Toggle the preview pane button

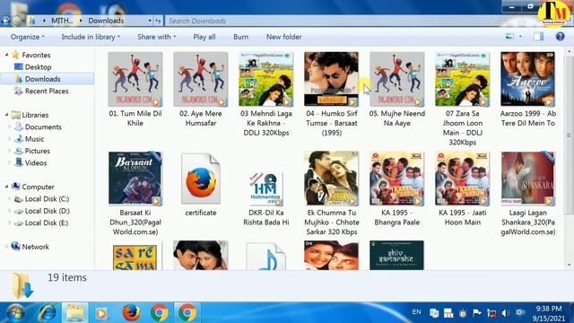pos(538,36)
